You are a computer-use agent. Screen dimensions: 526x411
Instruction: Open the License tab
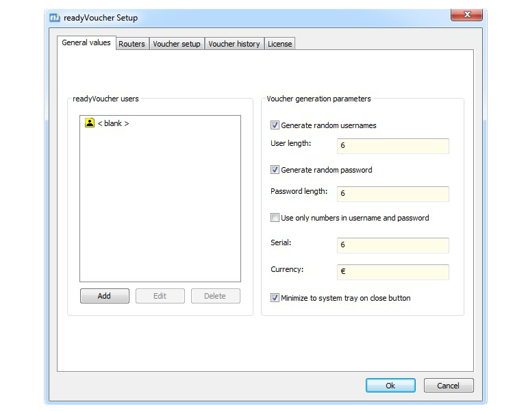pyautogui.click(x=279, y=44)
